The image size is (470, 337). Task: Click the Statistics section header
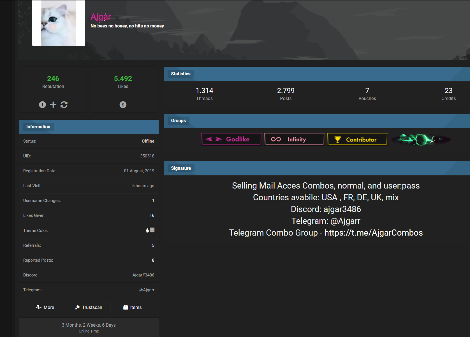181,74
